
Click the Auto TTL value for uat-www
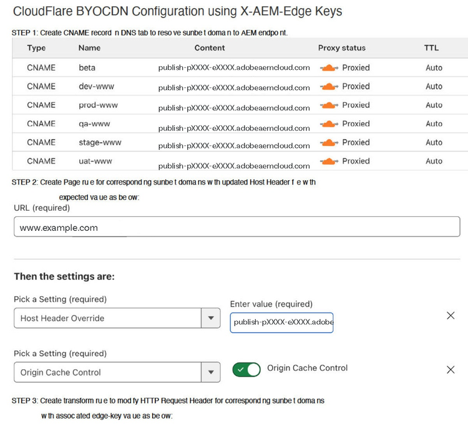coord(434,161)
